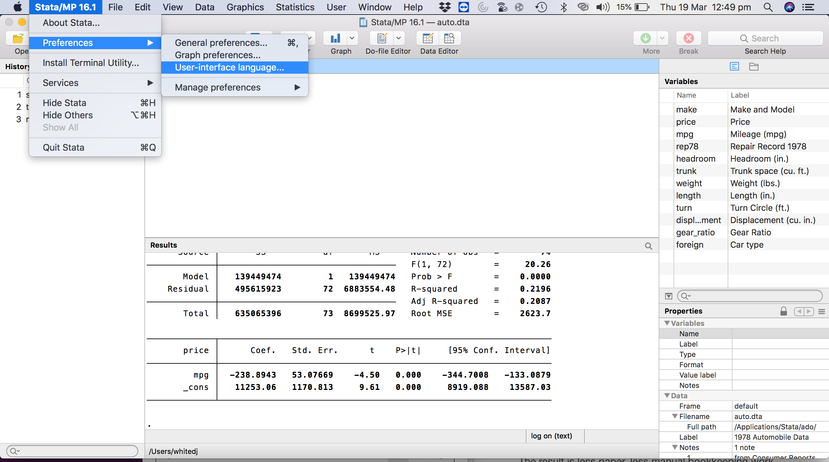Click the Search Help field
Viewport: 829px width, 462px height.
click(x=765, y=38)
